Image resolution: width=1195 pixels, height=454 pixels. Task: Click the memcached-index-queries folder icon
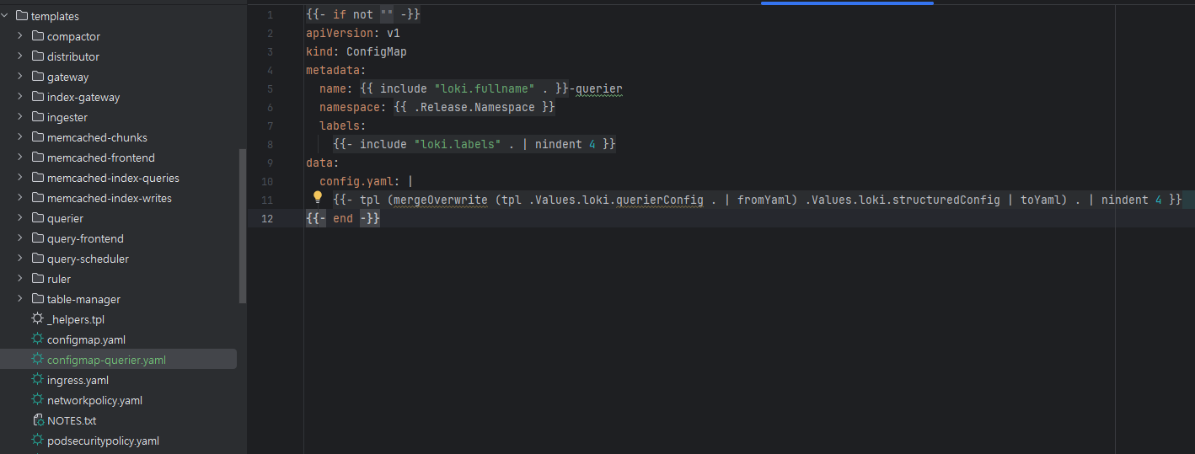pos(38,178)
